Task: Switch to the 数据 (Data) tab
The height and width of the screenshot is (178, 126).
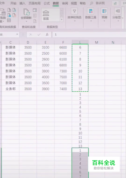Action: pyautogui.click(x=56, y=3)
